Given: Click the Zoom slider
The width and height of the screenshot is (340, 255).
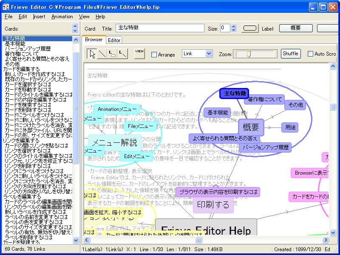Looking at the screenshot, I should 255,54.
